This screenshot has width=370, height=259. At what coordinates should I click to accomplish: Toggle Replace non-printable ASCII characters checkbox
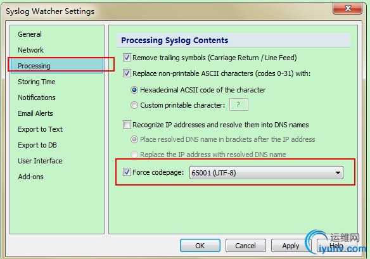coord(127,73)
